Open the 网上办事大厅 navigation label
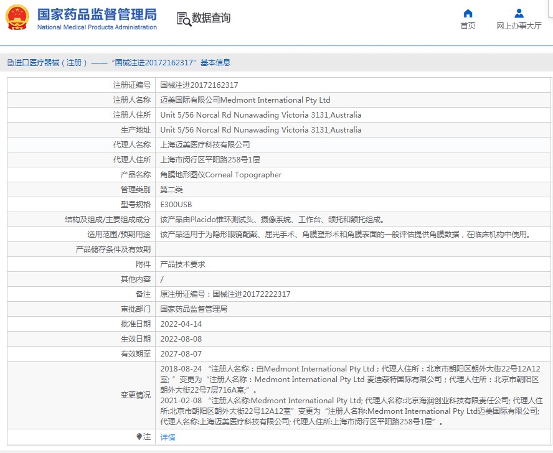This screenshot has height=453, width=553. 519,26
